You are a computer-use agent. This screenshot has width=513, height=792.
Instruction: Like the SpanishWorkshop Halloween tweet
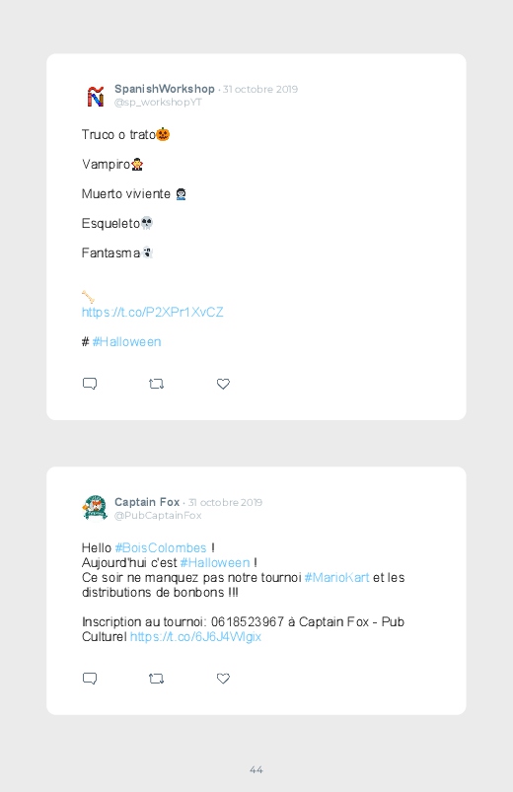tap(223, 384)
